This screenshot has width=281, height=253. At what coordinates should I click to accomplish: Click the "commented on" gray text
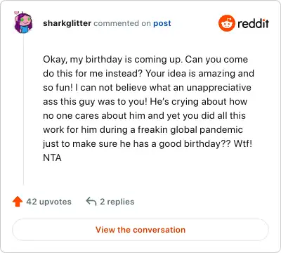122,23
